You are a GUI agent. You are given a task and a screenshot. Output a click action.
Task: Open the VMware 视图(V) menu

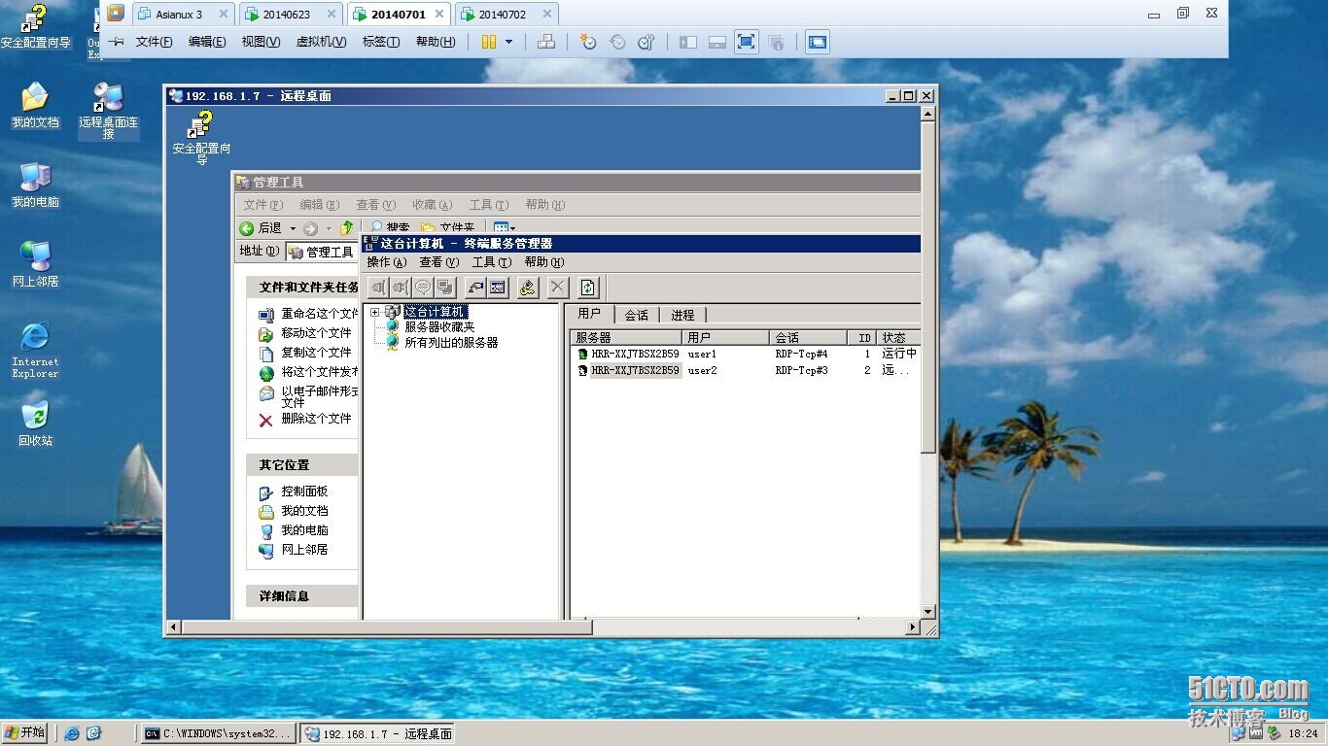[x=261, y=42]
